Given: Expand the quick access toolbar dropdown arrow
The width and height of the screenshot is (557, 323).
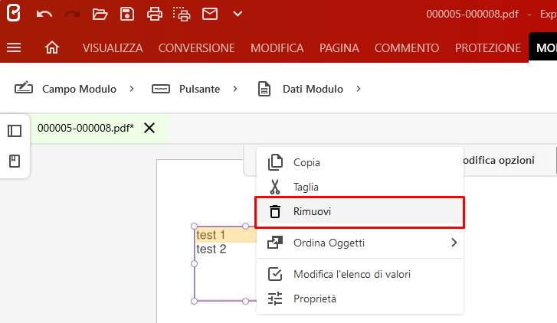Looking at the screenshot, I should click(238, 15).
